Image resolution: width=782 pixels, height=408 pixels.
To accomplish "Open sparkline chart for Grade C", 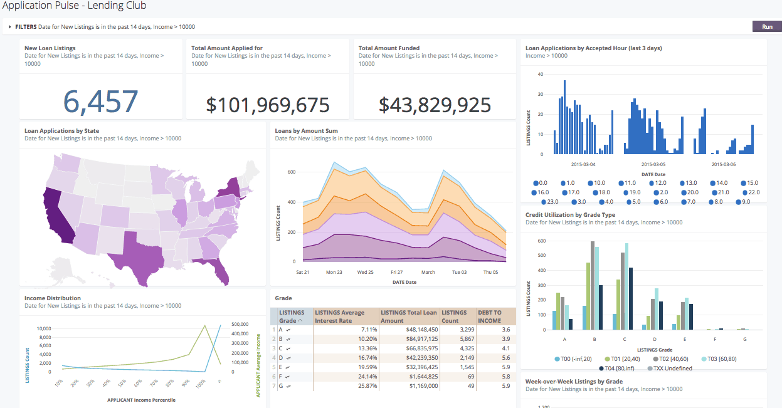I will (x=288, y=347).
